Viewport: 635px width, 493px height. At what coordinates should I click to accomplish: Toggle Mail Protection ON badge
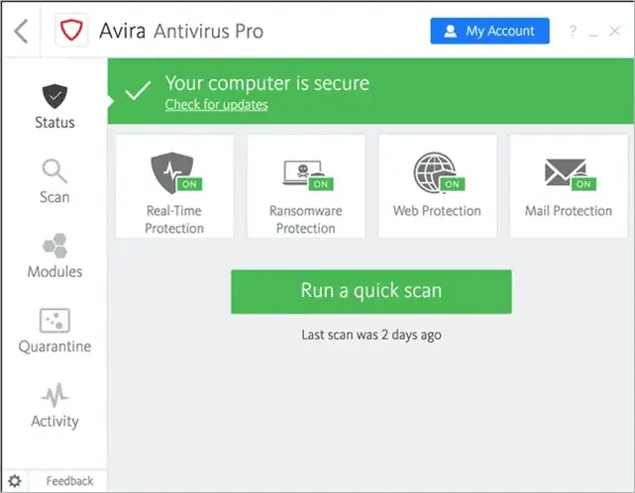coord(583,184)
